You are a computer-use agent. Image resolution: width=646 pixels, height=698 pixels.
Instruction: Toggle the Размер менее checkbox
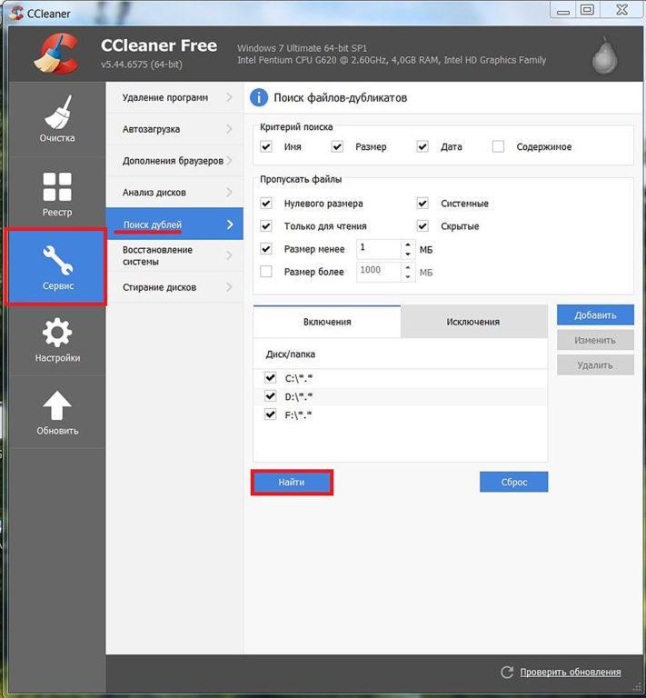click(x=266, y=249)
